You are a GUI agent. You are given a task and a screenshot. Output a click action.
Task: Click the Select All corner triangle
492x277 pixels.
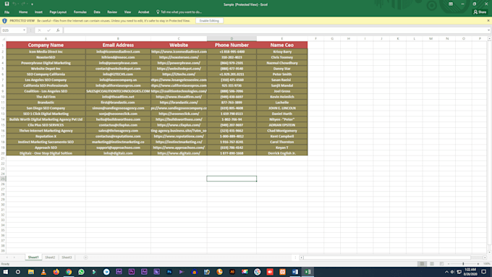tap(3, 38)
